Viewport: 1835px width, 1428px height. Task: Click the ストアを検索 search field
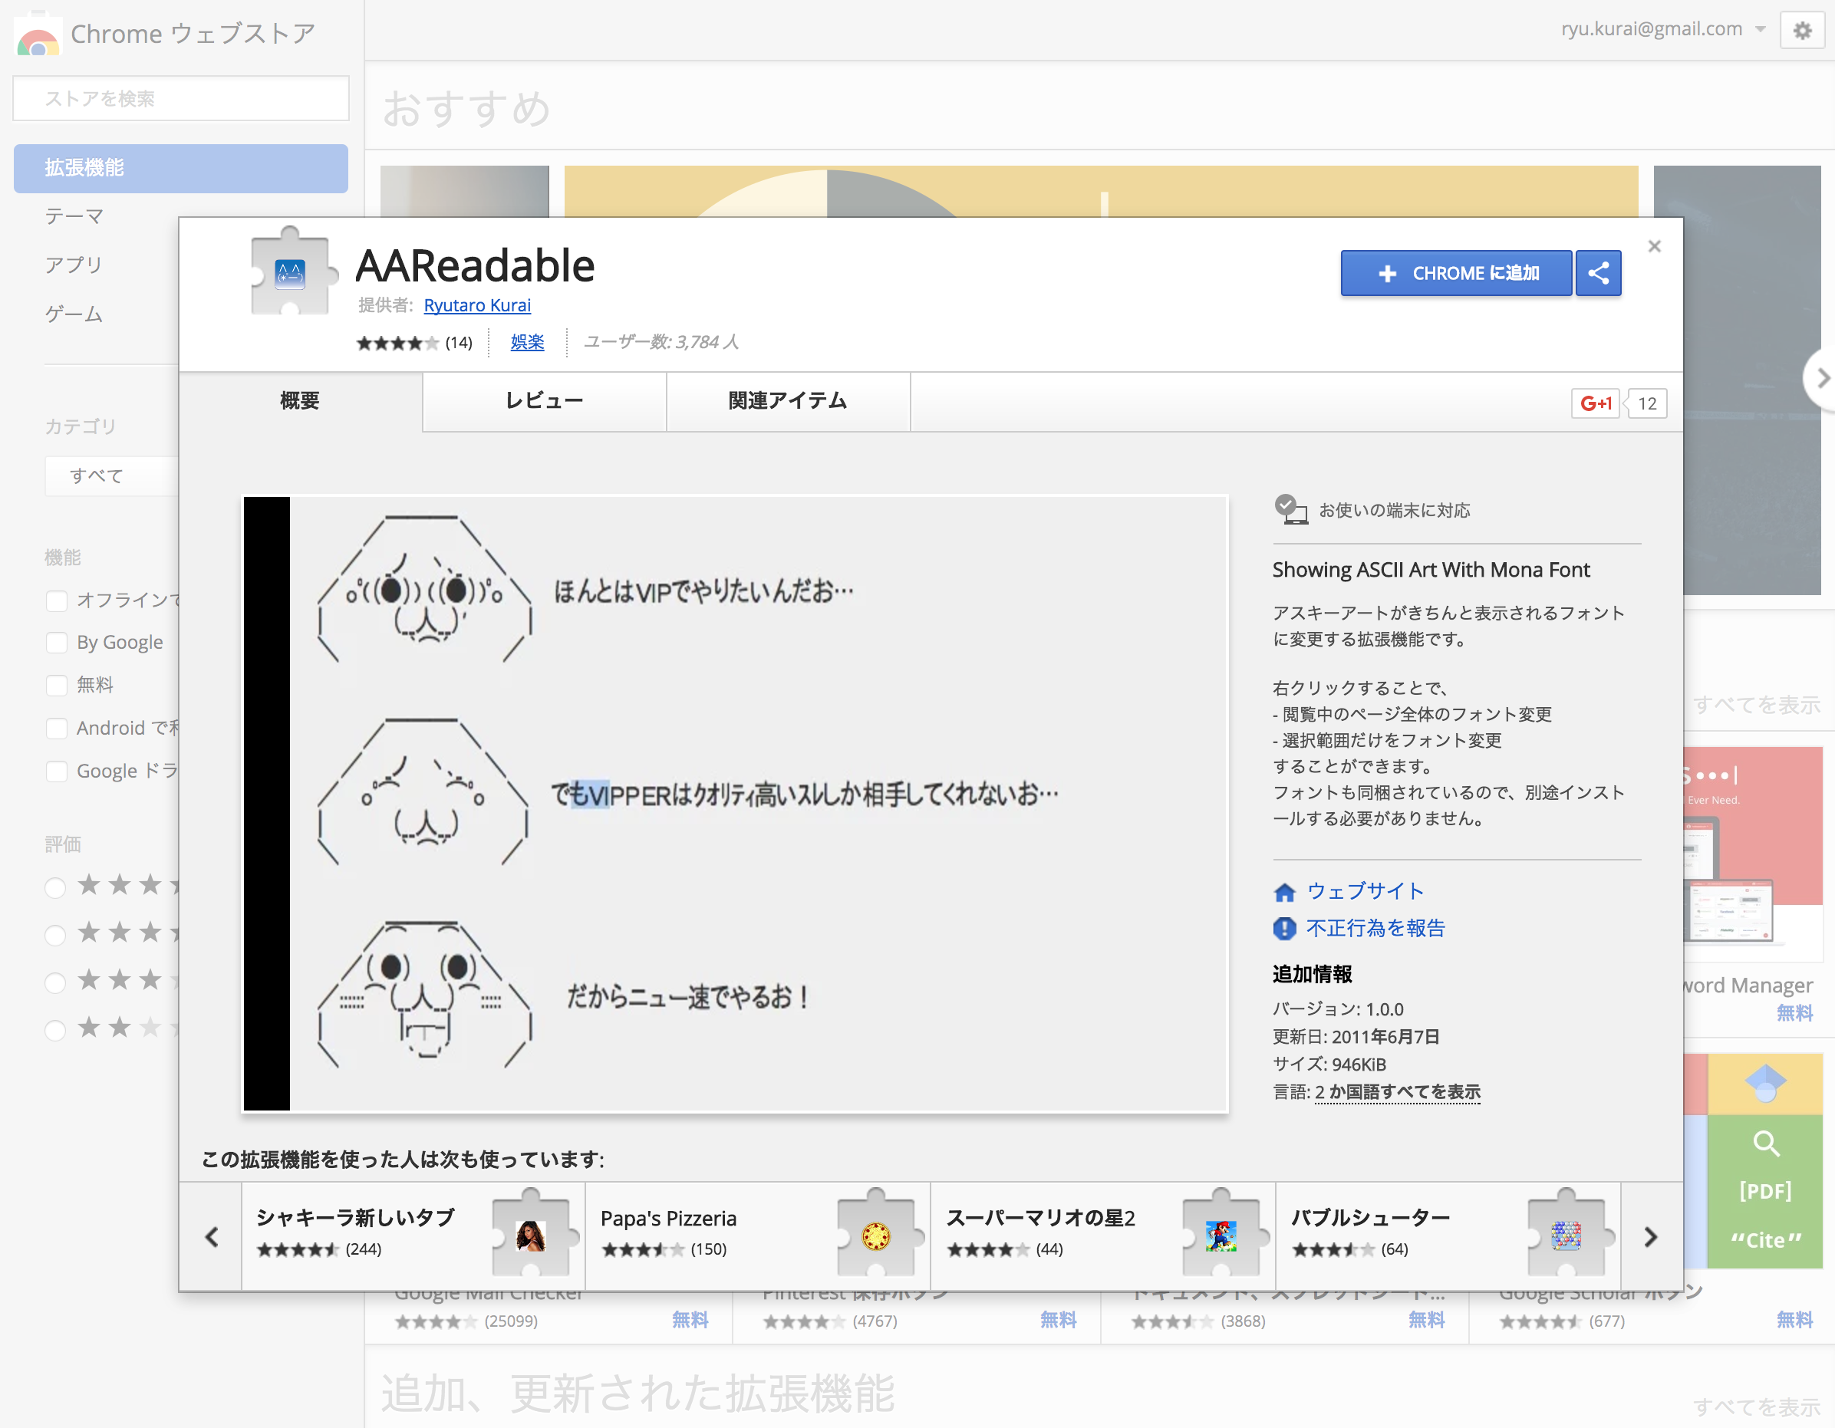pyautogui.click(x=180, y=98)
